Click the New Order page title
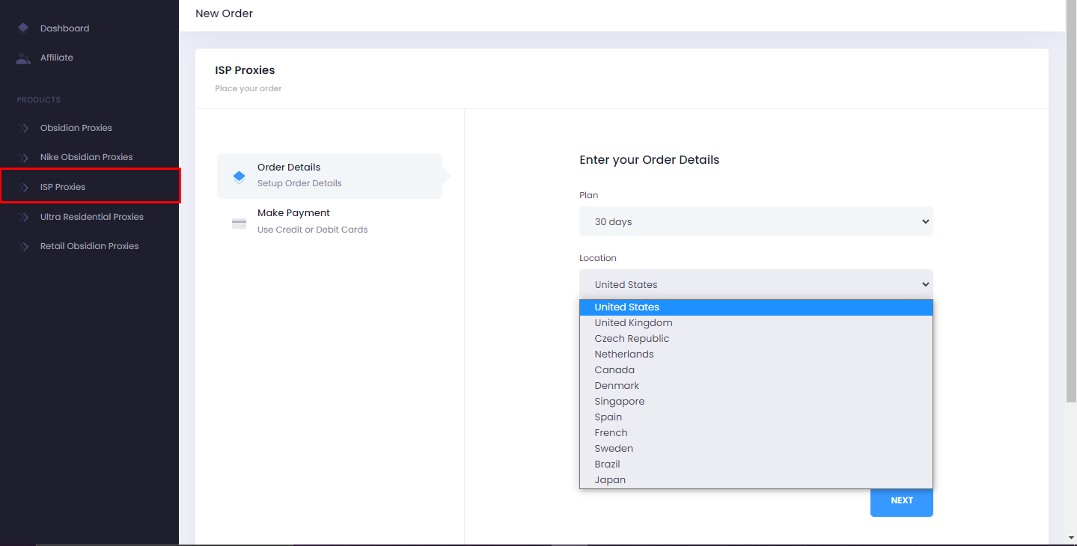The width and height of the screenshot is (1077, 546). [224, 13]
